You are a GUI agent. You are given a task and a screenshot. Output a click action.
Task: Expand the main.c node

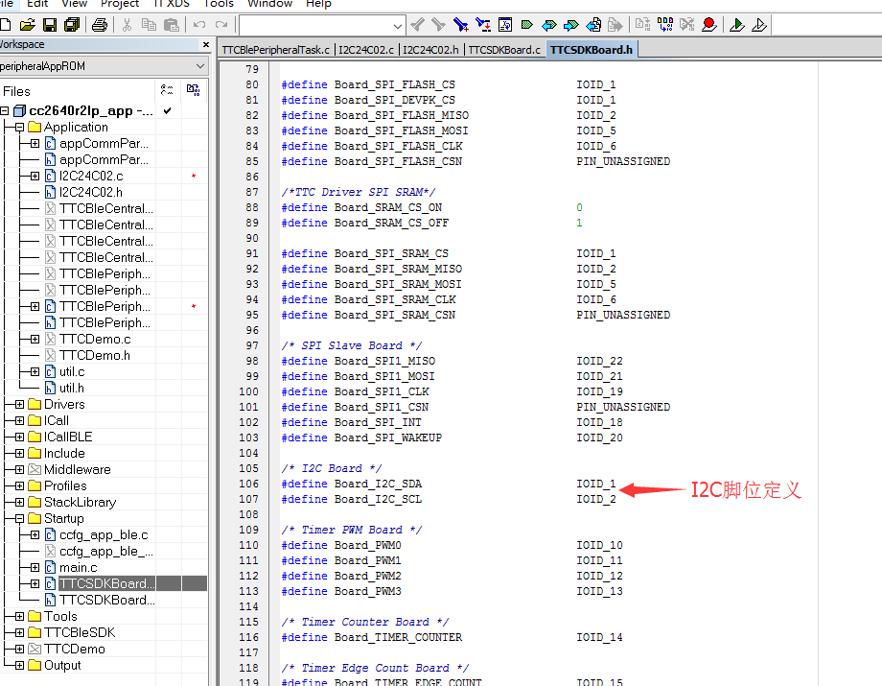35,568
